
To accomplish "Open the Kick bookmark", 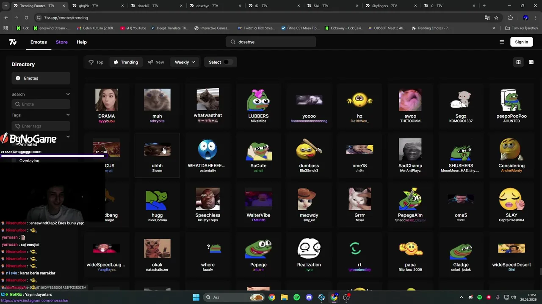I will [x=23, y=28].
